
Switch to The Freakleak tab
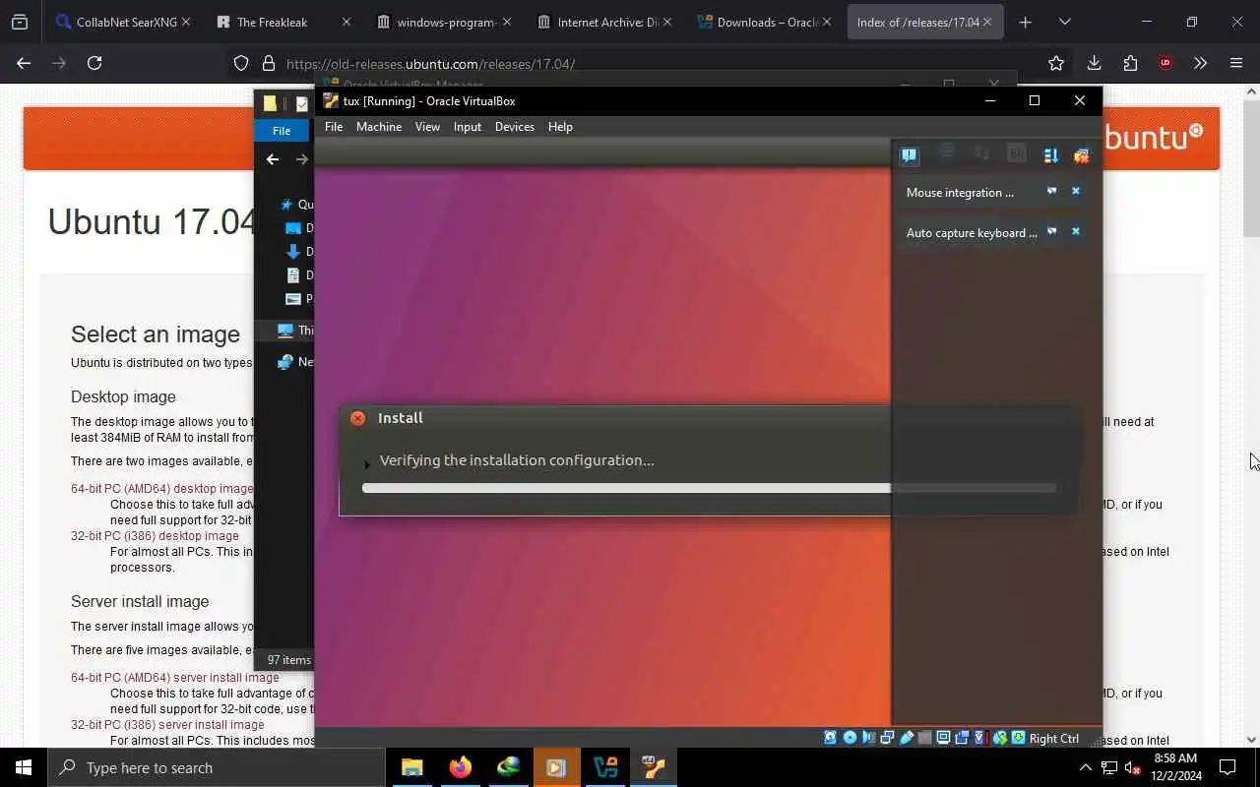pyautogui.click(x=283, y=22)
